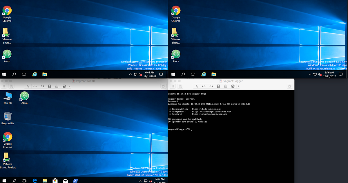The width and height of the screenshot is (348, 183).
Task: Launch Edge from win10 taskbar
Action: tap(35, 180)
